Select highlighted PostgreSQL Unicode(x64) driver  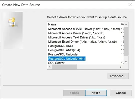coord(67,59)
